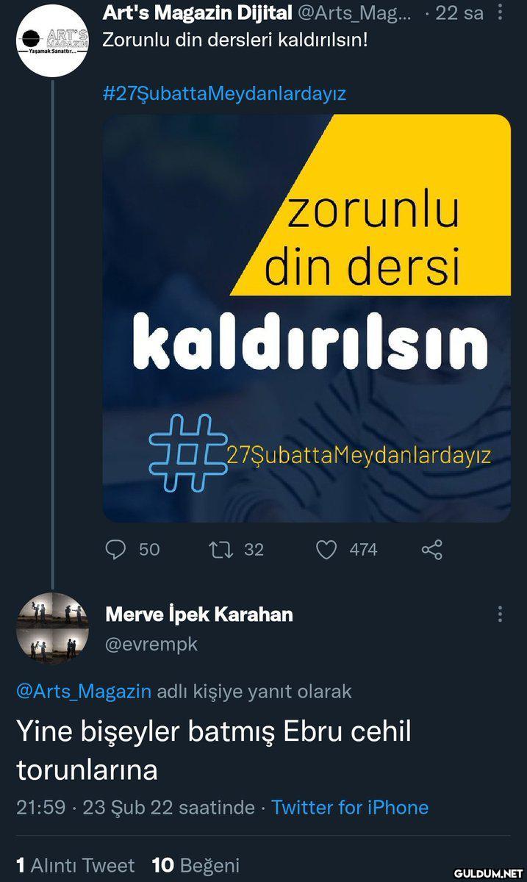Viewport: 527px width, 882px height.
Task: Click the @Arts_Magazin mention in reply
Action: (84, 691)
